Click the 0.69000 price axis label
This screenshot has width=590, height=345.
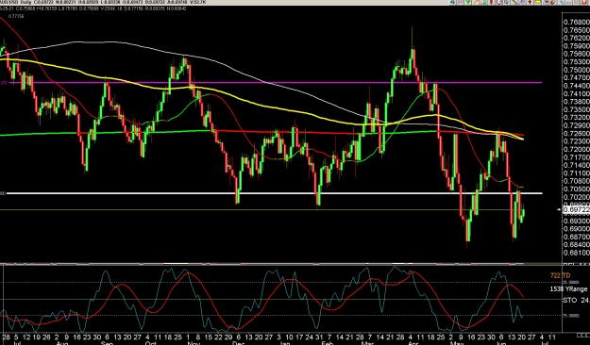point(576,228)
